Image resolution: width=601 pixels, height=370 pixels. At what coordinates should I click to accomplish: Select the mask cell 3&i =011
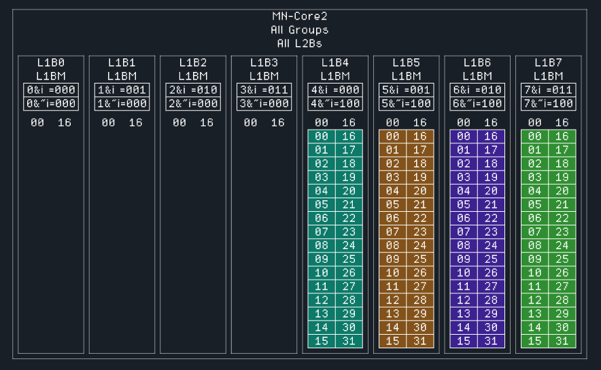264,90
